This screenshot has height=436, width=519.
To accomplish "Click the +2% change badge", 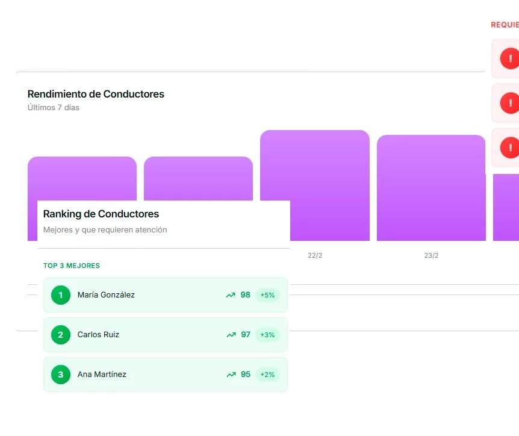I will [267, 375].
